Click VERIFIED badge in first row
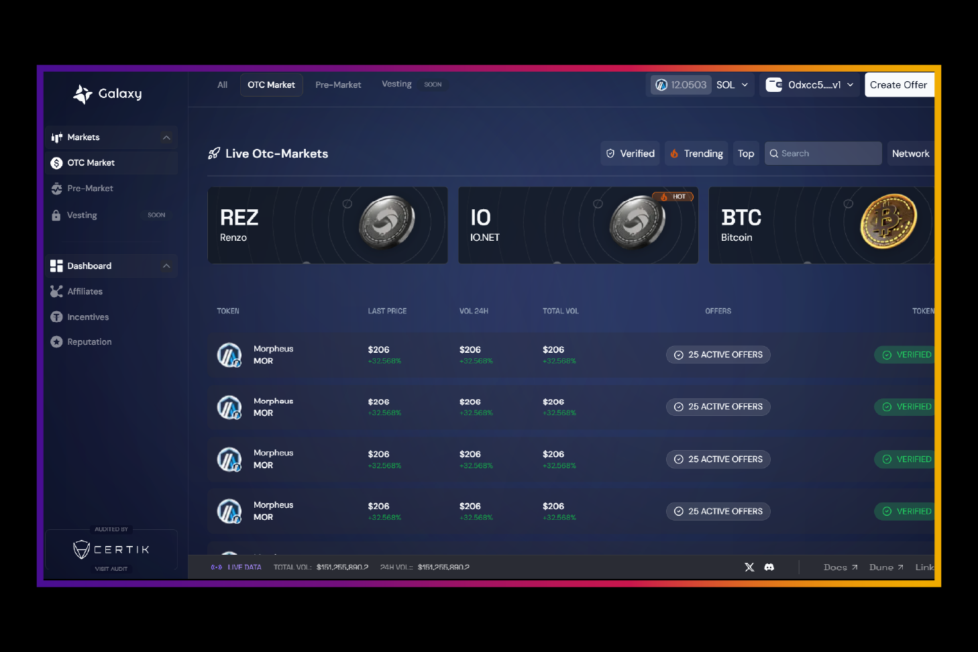978x652 pixels. coord(905,355)
